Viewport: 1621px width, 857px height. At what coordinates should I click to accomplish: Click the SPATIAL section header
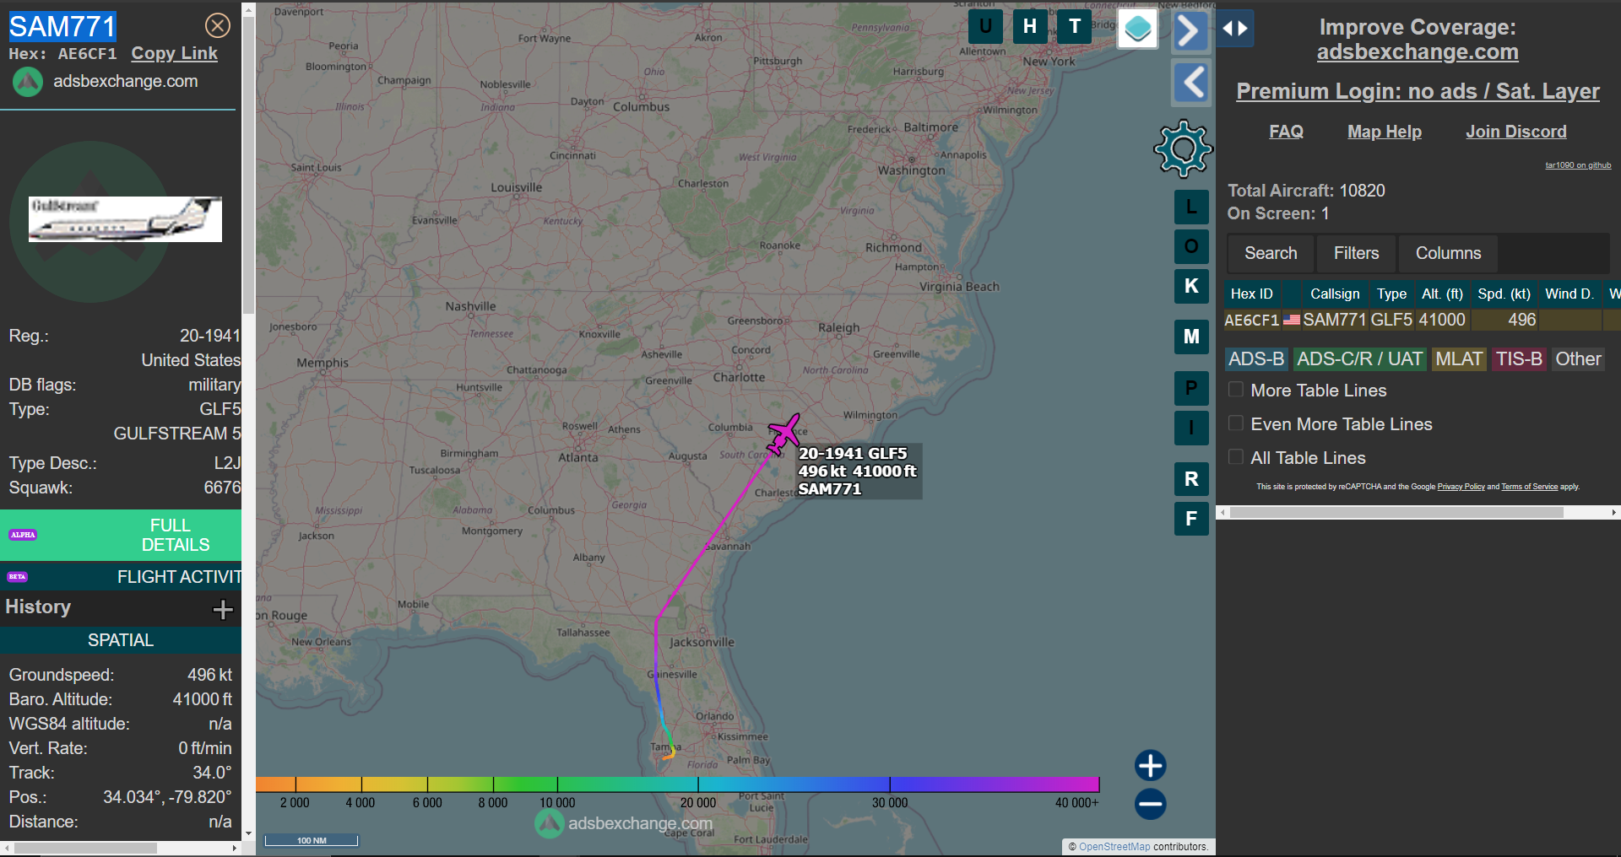[121, 640]
